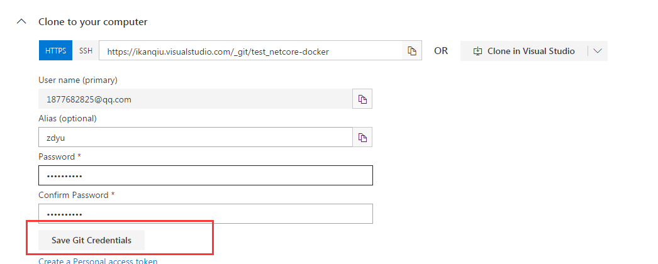Click the 'User name (primary)' label
This screenshot has width=658, height=264.
78,80
